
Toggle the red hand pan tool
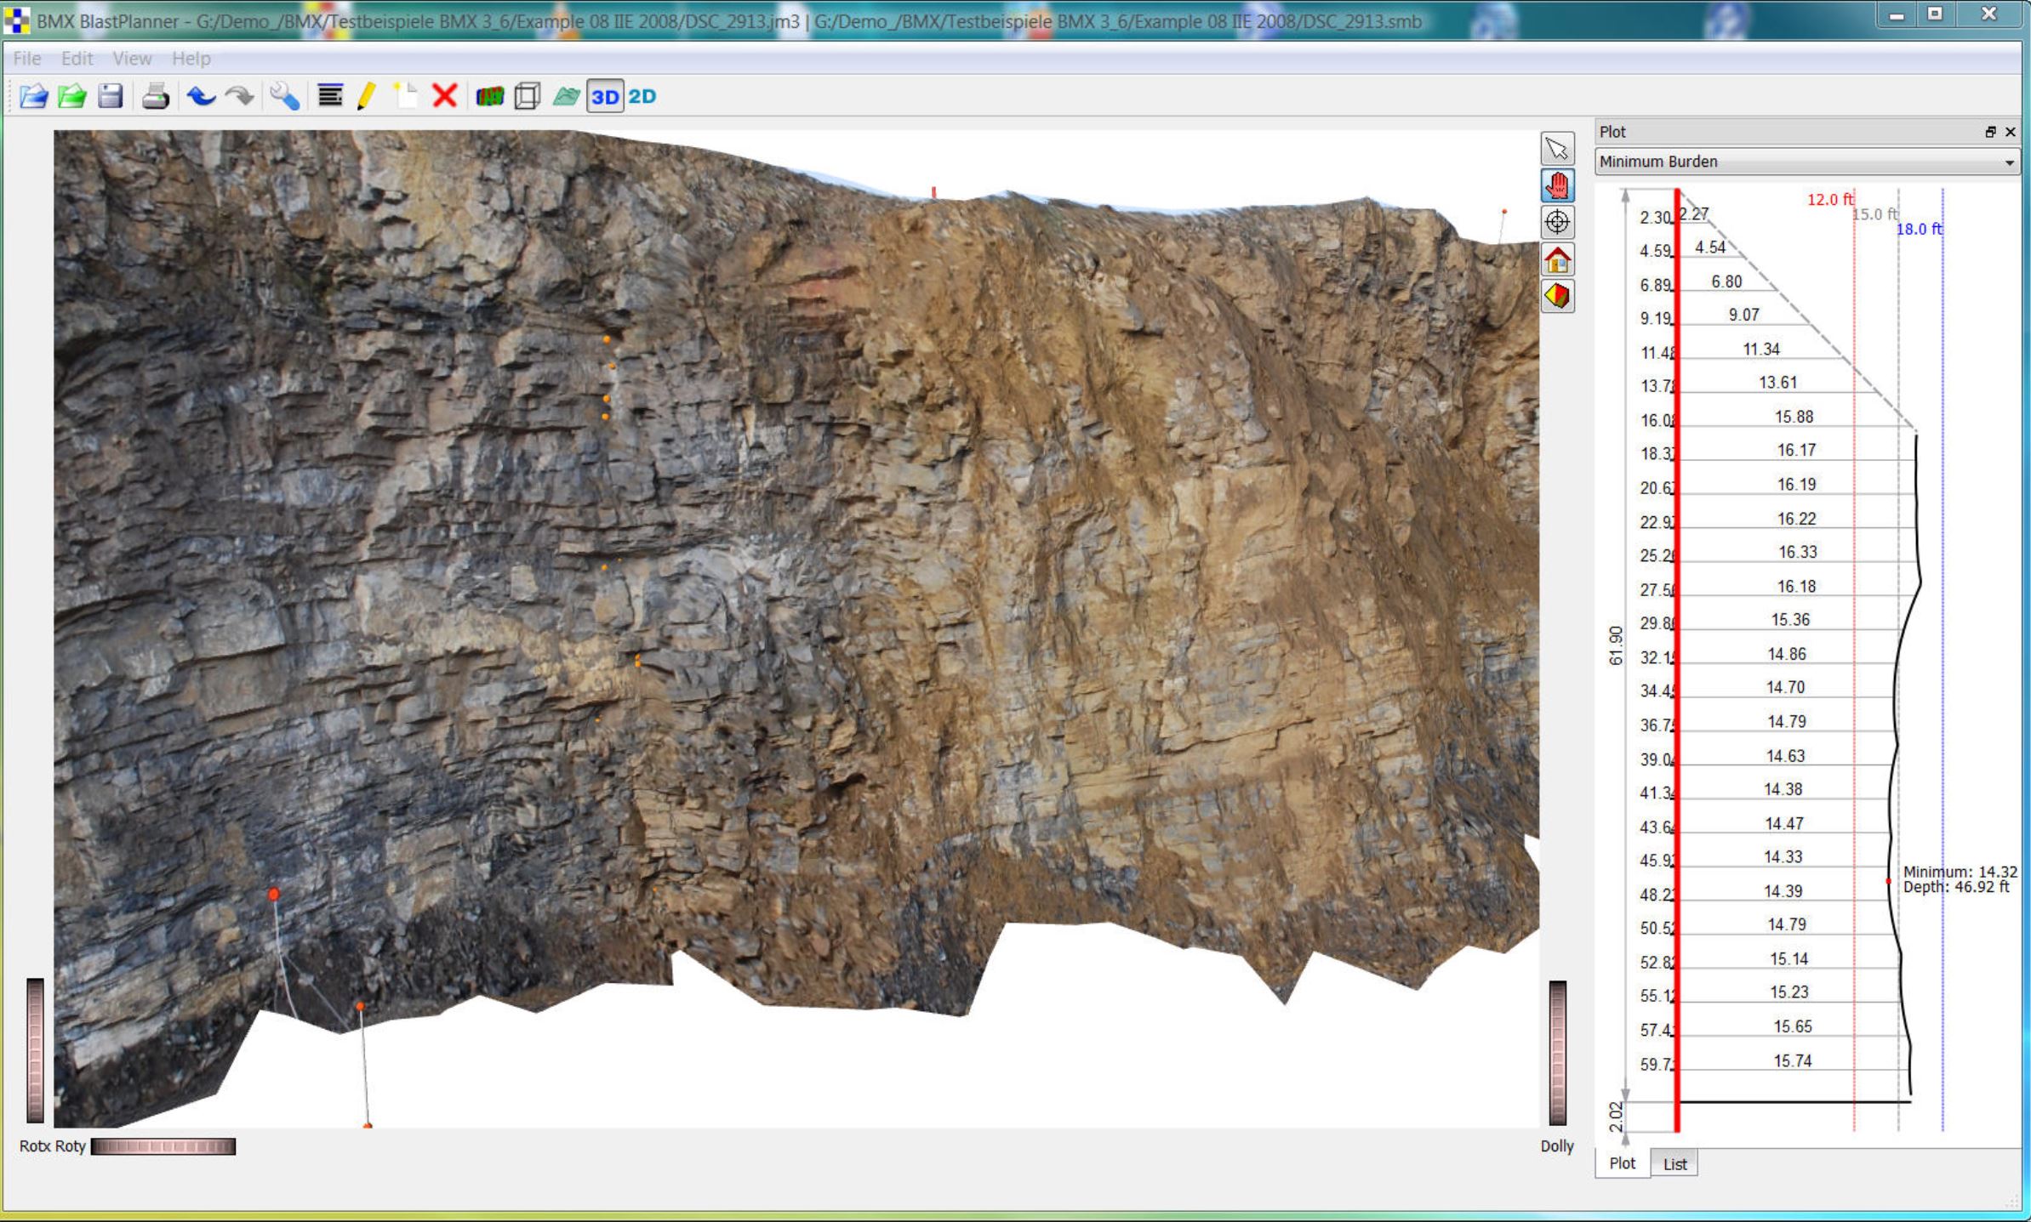(x=1557, y=185)
